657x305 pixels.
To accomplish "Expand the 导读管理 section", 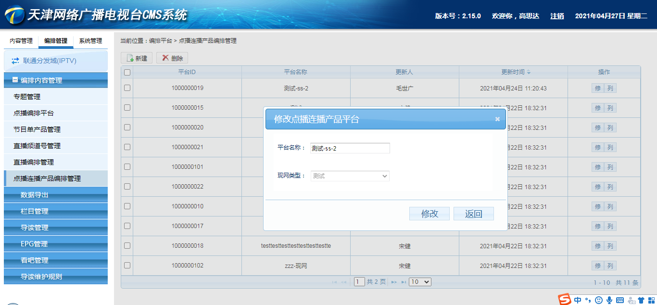I will 56,228.
